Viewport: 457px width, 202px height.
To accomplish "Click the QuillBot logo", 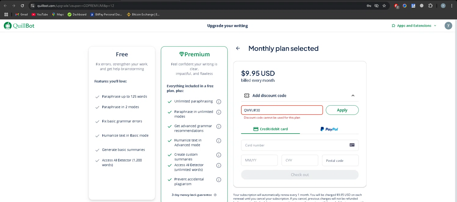I will click(19, 26).
